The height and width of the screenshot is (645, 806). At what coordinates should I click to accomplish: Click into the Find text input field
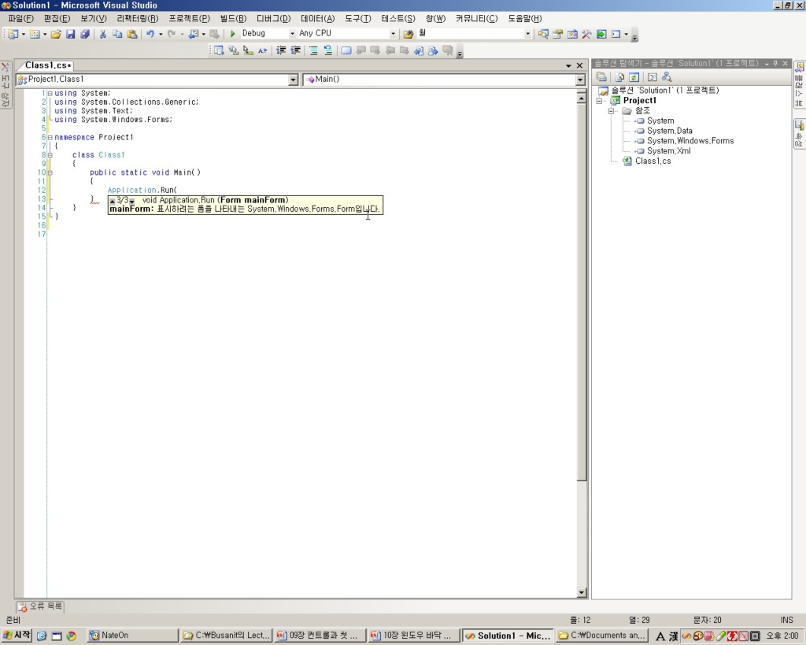click(470, 33)
